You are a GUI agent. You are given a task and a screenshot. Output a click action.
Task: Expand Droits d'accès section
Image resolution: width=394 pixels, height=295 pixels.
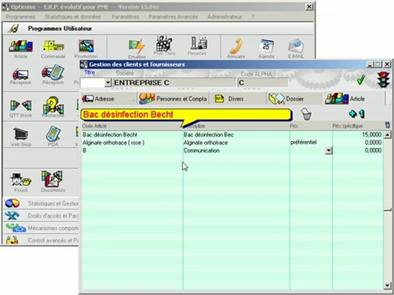point(41,216)
